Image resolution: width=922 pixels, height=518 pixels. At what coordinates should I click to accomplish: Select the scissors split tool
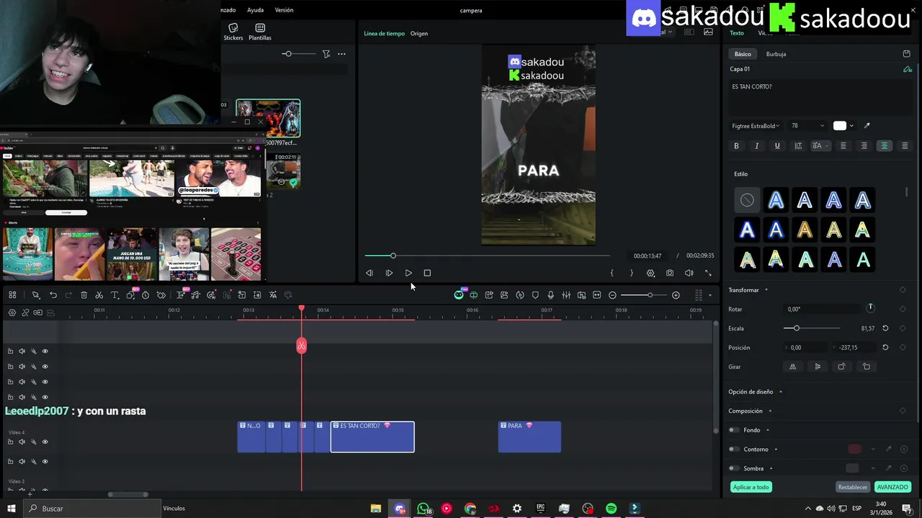point(99,295)
